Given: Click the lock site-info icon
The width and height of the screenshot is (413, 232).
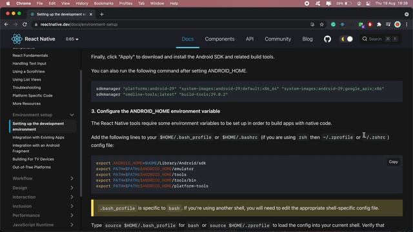Looking at the screenshot, I should pos(36,24).
